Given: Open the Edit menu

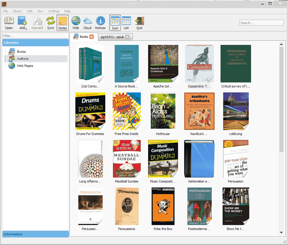Looking at the screenshot, I should pos(30,11).
